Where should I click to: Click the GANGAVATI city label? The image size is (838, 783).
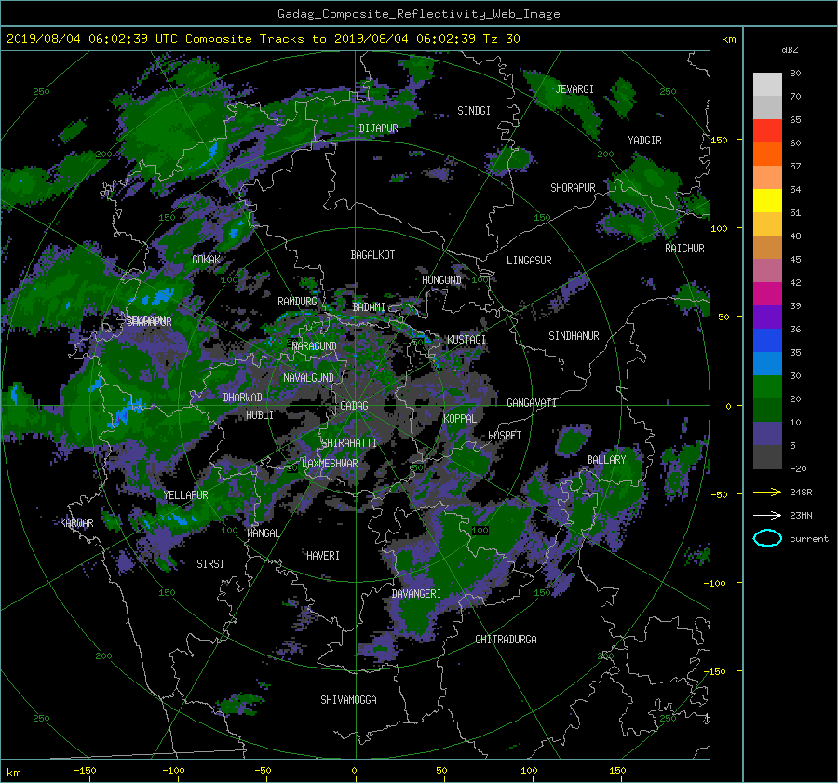pos(532,403)
